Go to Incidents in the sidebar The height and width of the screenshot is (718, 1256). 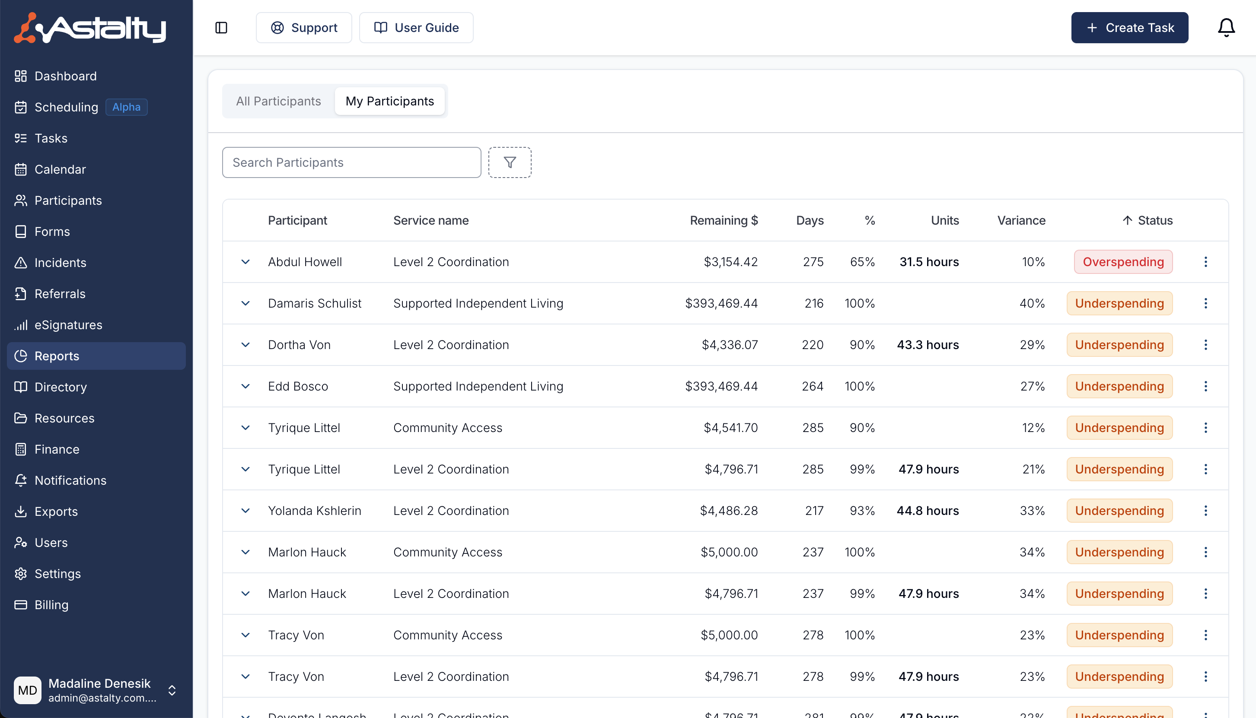[96, 262]
